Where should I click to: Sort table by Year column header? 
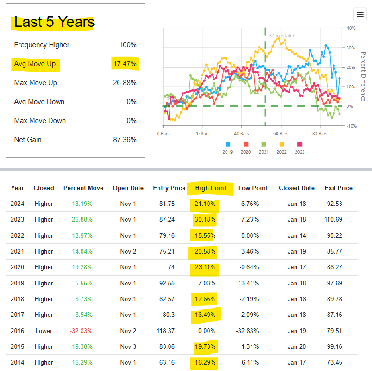(17, 188)
